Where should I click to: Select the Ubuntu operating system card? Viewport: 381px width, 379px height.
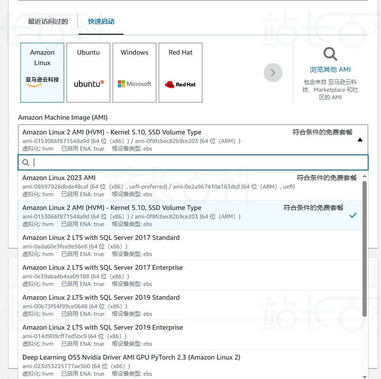pyautogui.click(x=88, y=72)
